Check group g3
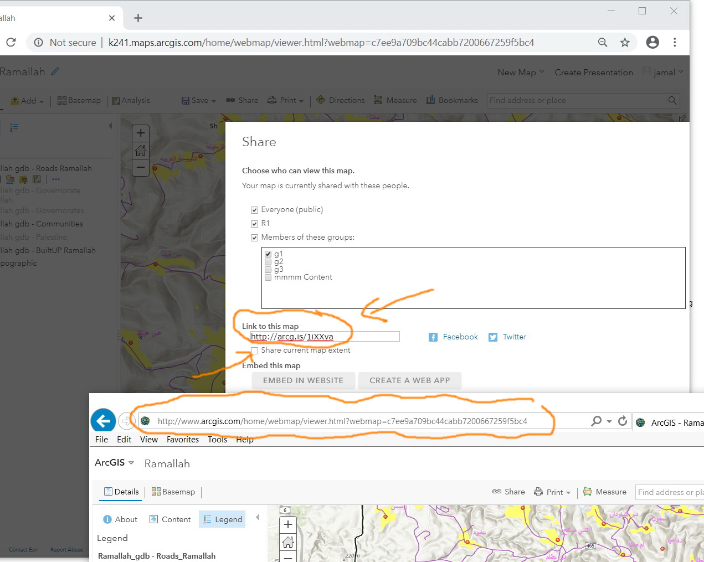 (268, 270)
